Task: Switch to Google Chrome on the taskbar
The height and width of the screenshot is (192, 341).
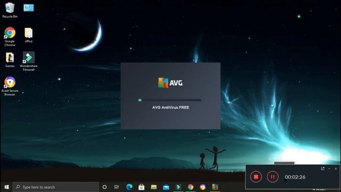Action: (x=191, y=187)
